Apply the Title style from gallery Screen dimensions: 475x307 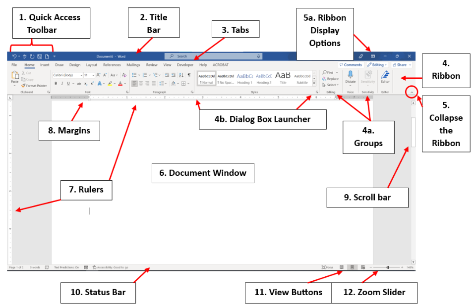283,79
